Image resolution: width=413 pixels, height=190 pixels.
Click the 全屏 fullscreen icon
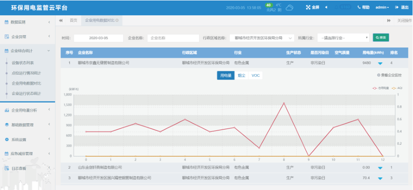[308, 7]
